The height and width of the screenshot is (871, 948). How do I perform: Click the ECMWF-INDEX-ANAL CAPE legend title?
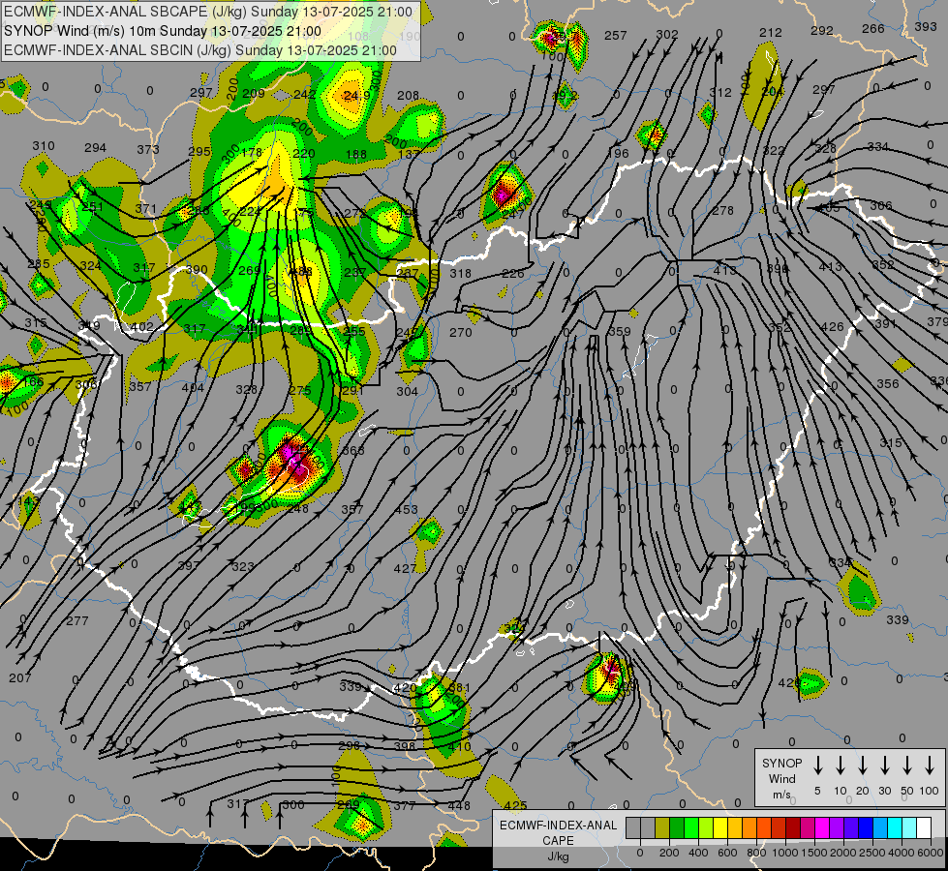[x=558, y=840]
